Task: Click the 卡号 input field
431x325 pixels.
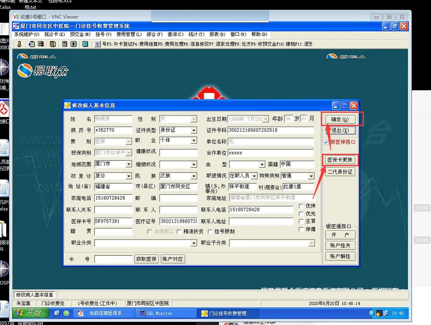Action: coord(113,259)
